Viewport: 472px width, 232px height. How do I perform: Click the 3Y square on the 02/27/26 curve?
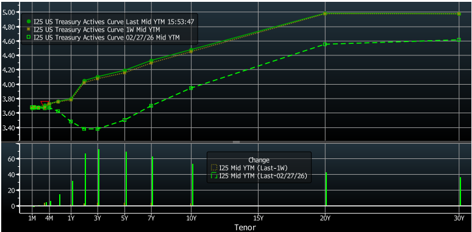98,129
